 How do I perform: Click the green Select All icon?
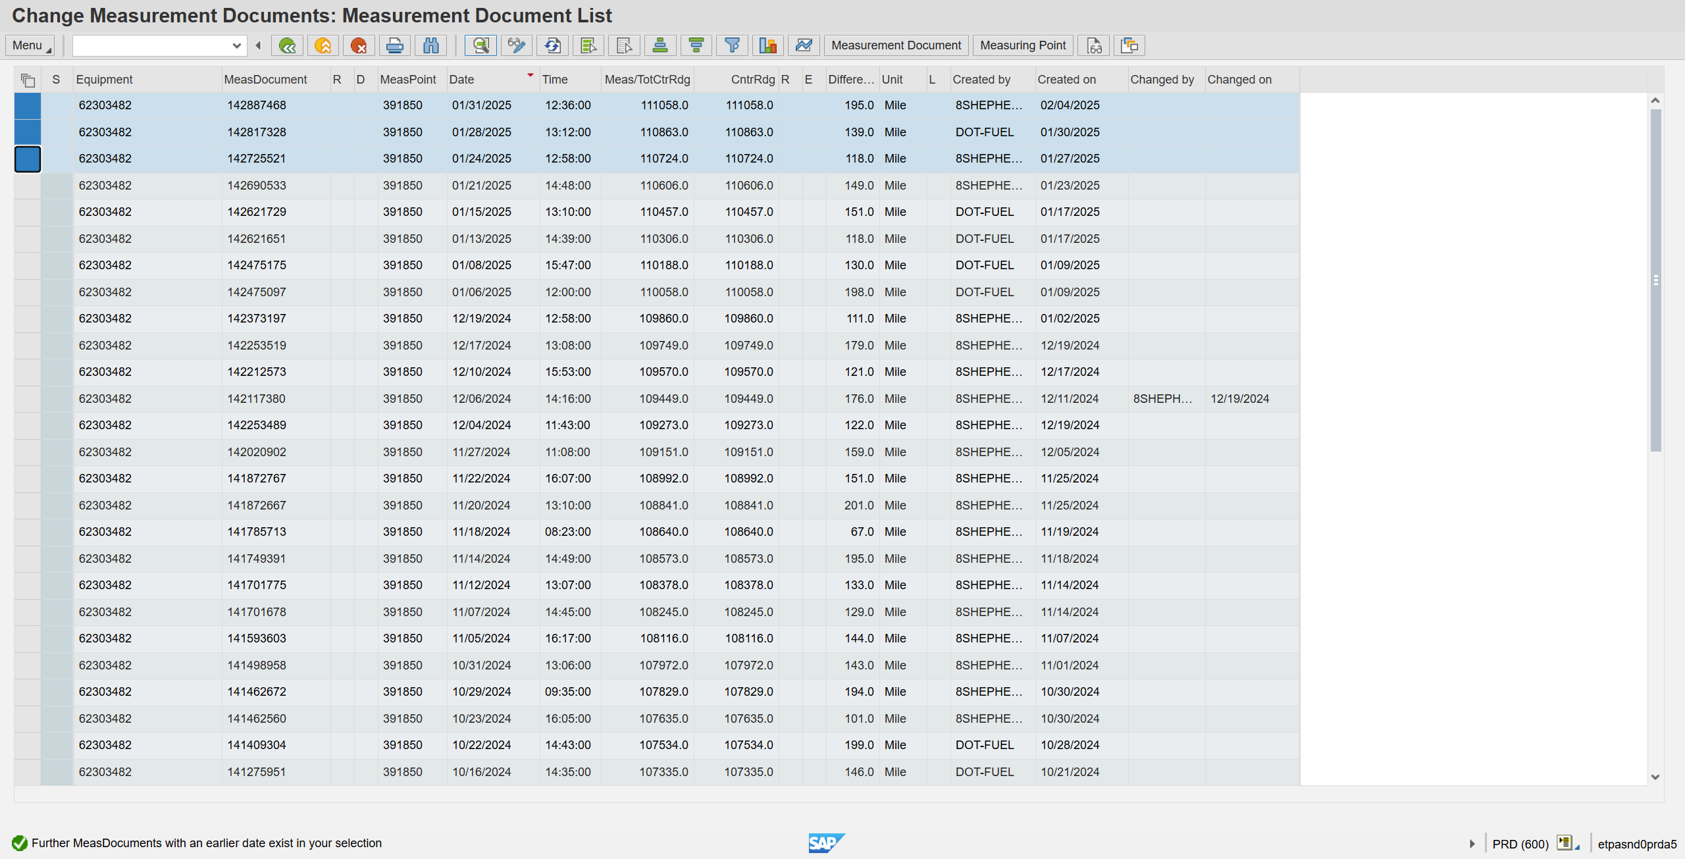[x=588, y=45]
